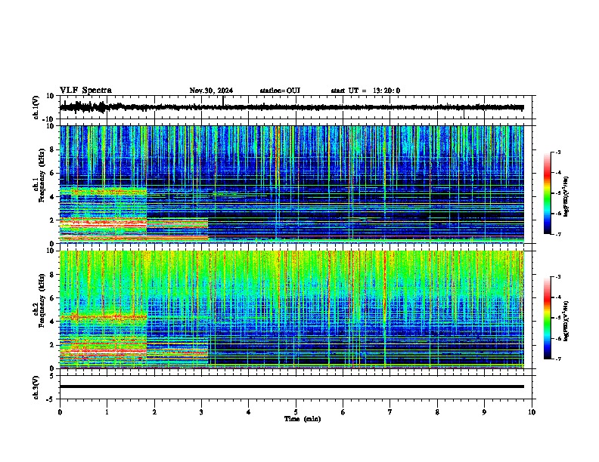Click the "6" tick on the time axis
599x462 pixels.
tap(343, 412)
